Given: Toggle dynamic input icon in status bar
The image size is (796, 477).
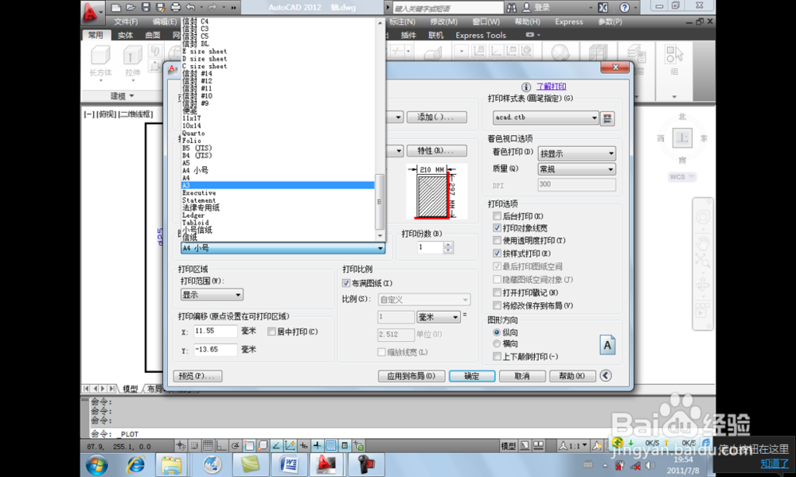Looking at the screenshot, I should tap(303, 445).
